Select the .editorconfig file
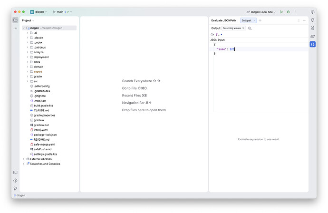 42,86
